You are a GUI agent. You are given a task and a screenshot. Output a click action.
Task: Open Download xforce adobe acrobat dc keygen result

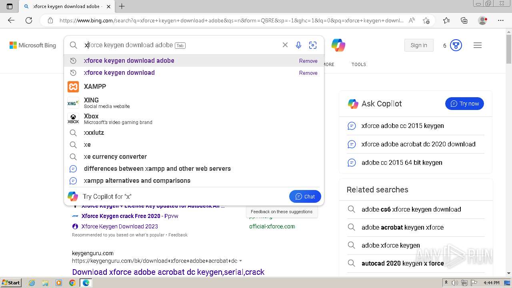click(x=168, y=272)
